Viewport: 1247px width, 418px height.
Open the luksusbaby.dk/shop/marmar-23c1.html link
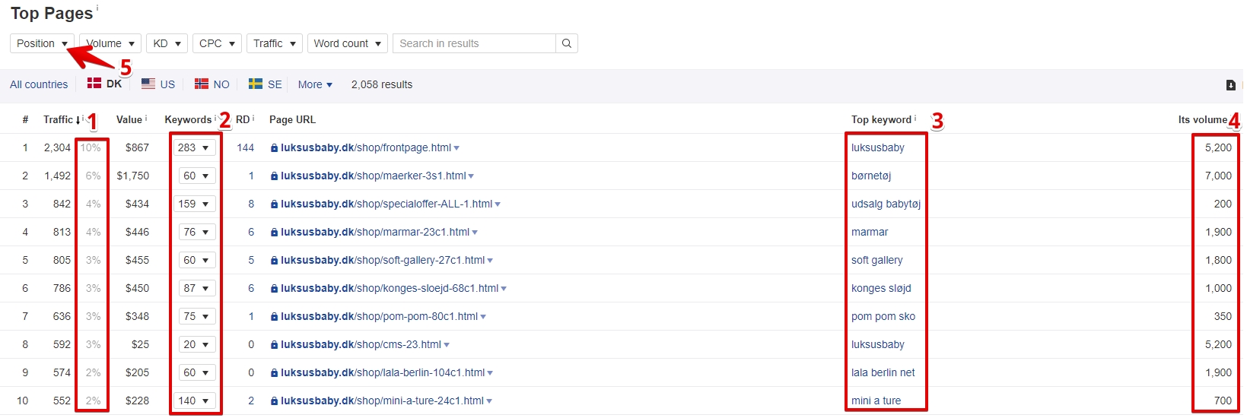pyautogui.click(x=374, y=232)
